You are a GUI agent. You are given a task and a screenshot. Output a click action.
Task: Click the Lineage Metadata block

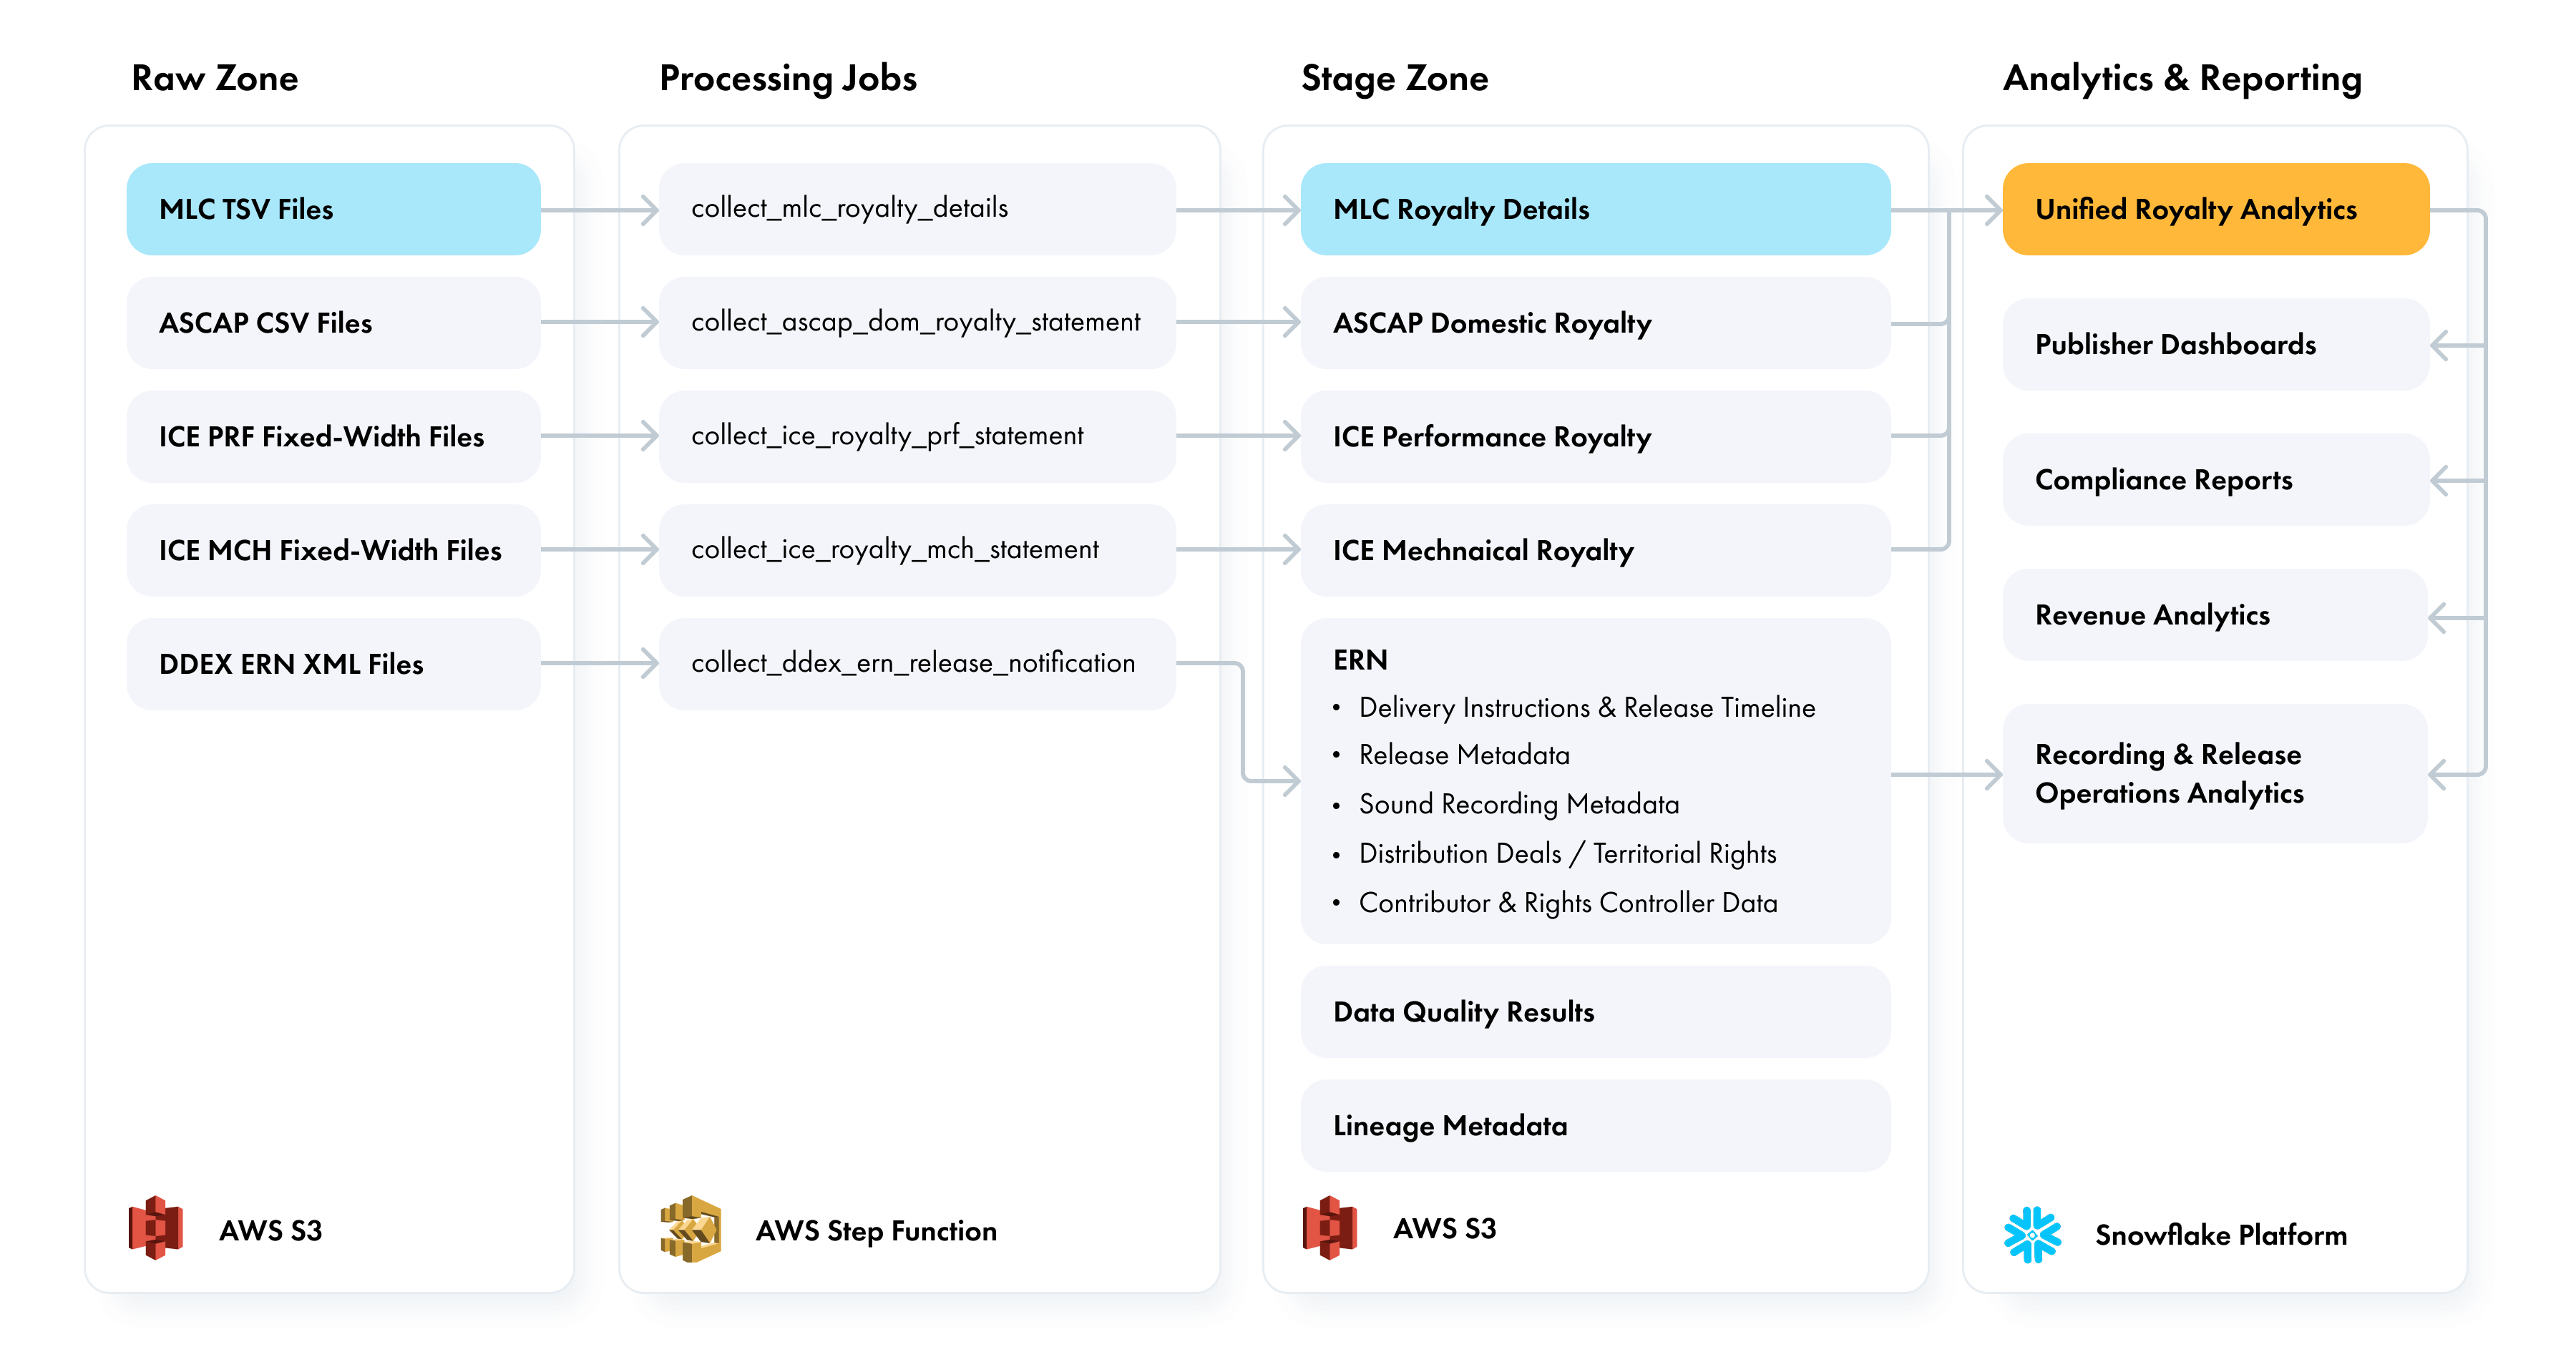click(1594, 1126)
